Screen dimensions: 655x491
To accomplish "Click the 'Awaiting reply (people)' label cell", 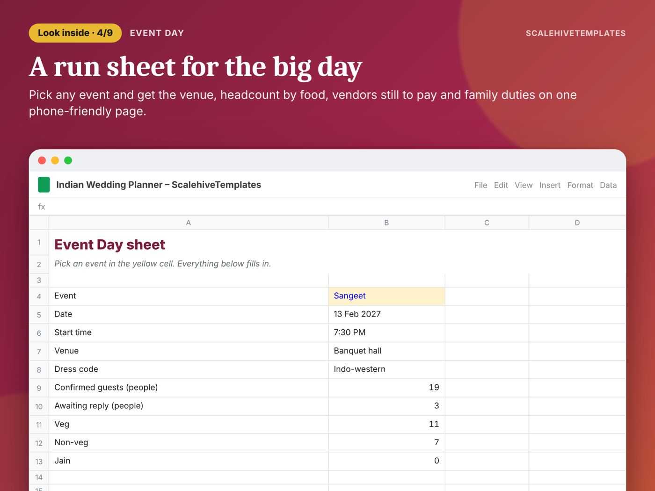I will coord(189,406).
